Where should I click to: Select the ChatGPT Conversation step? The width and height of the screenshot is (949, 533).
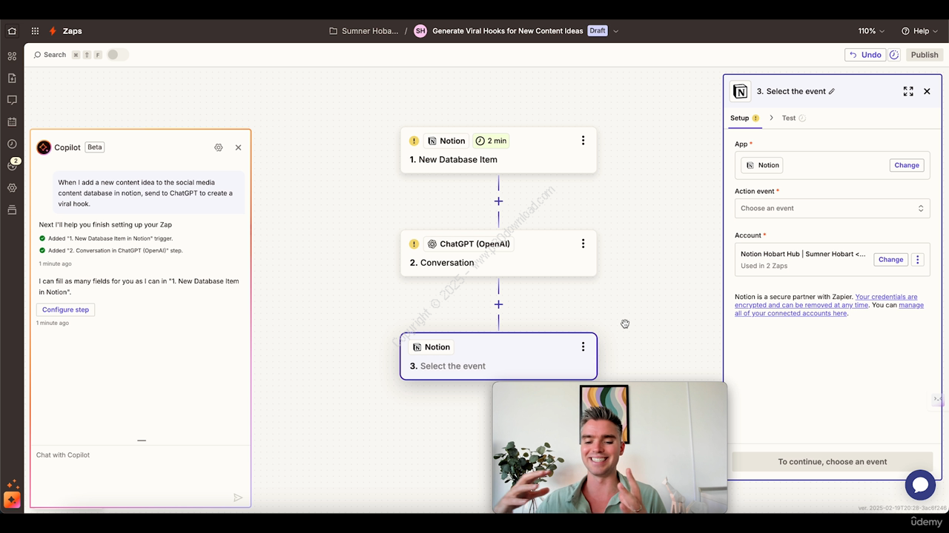click(498, 253)
